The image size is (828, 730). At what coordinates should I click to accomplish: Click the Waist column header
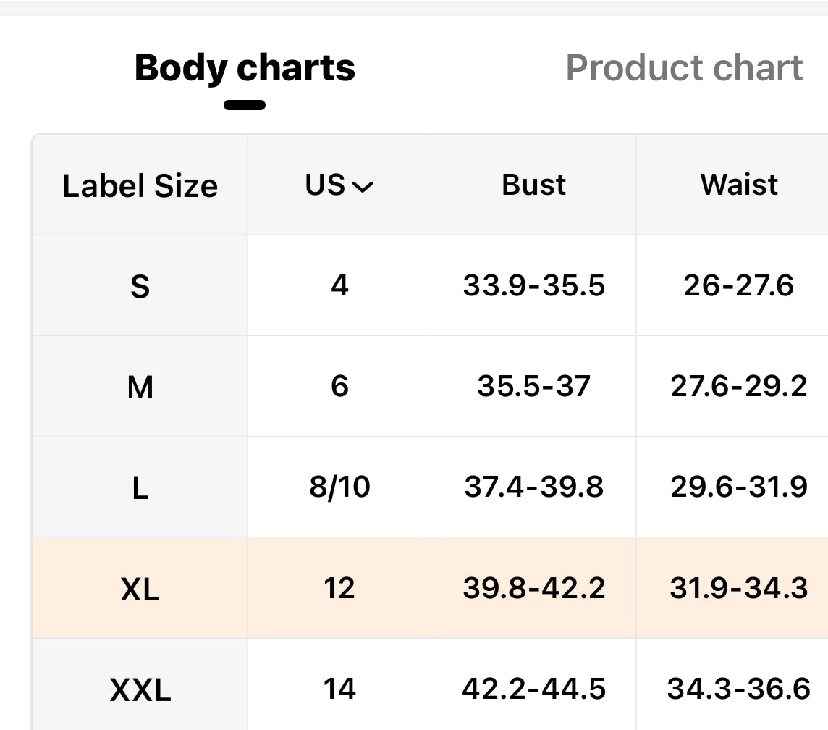coord(738,185)
